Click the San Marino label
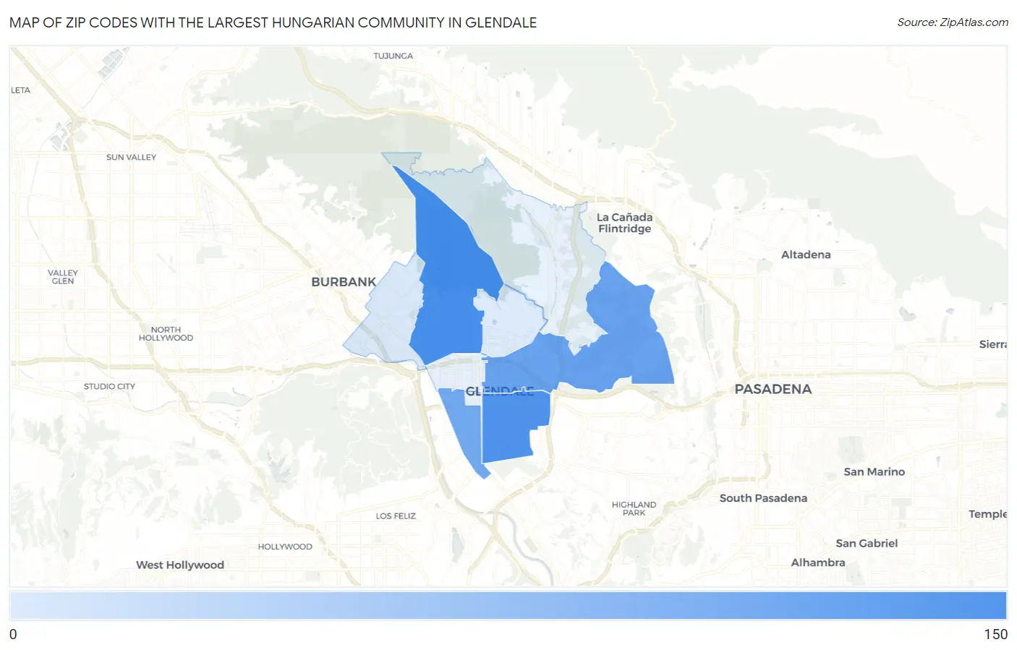Image resolution: width=1017 pixels, height=650 pixels. (874, 471)
